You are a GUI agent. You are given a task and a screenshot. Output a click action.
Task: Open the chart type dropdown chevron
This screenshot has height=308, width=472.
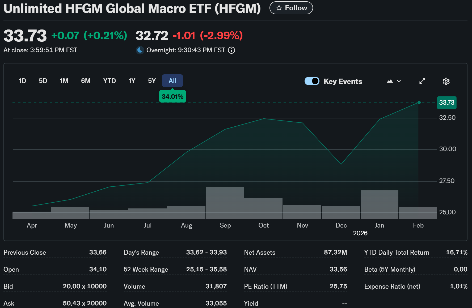tap(399, 81)
